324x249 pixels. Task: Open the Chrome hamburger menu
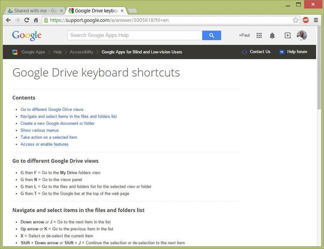[315, 20]
